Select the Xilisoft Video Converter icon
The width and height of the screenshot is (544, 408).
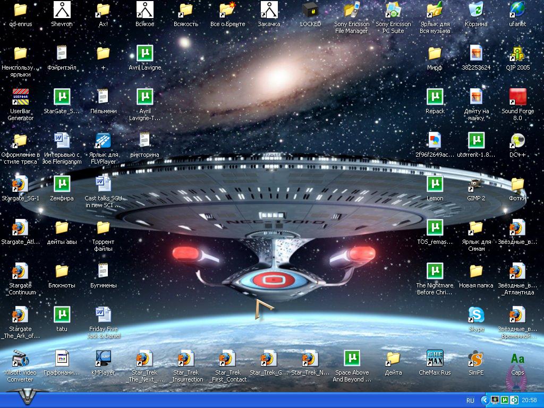[20, 359]
